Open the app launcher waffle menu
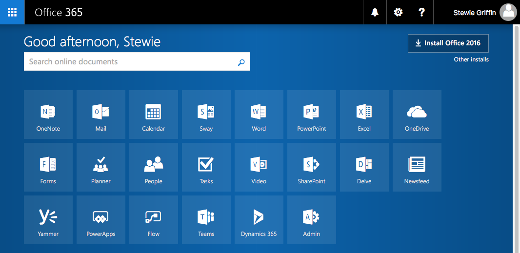 tap(12, 12)
